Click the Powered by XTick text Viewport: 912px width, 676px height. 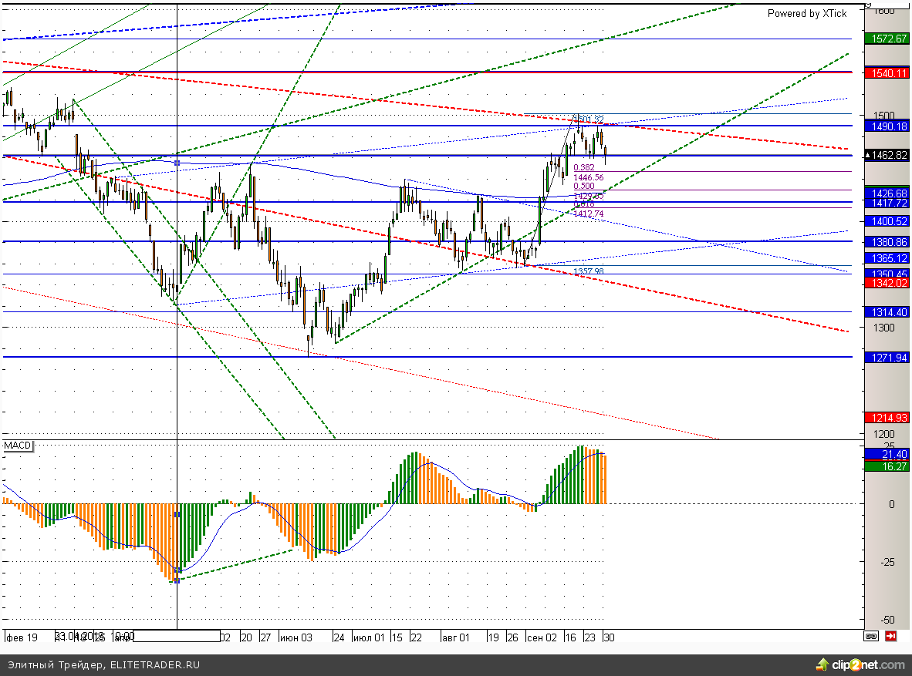click(x=806, y=14)
